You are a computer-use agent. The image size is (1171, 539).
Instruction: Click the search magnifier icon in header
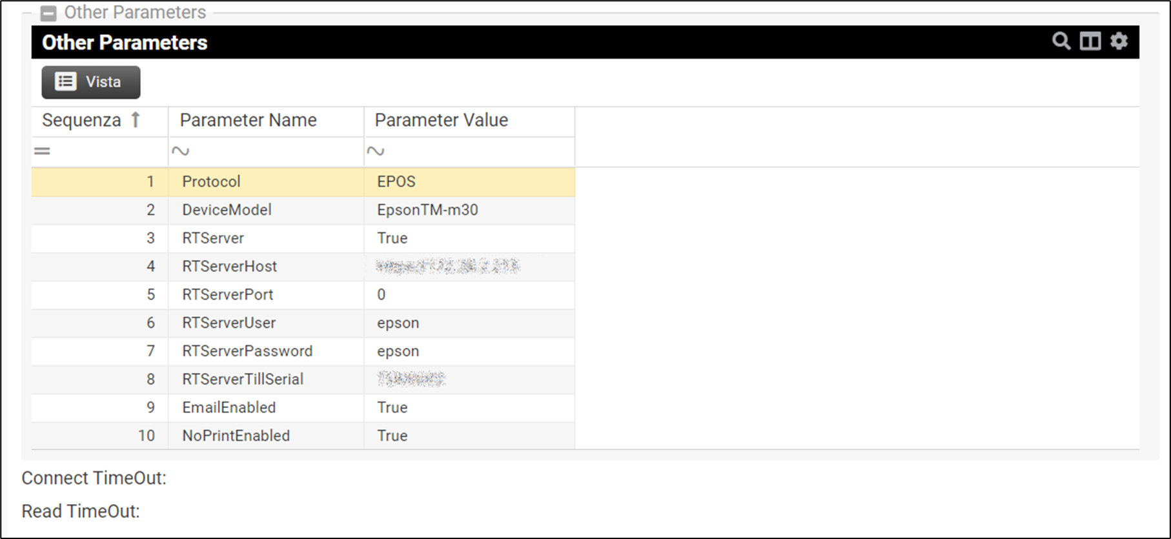point(1061,41)
